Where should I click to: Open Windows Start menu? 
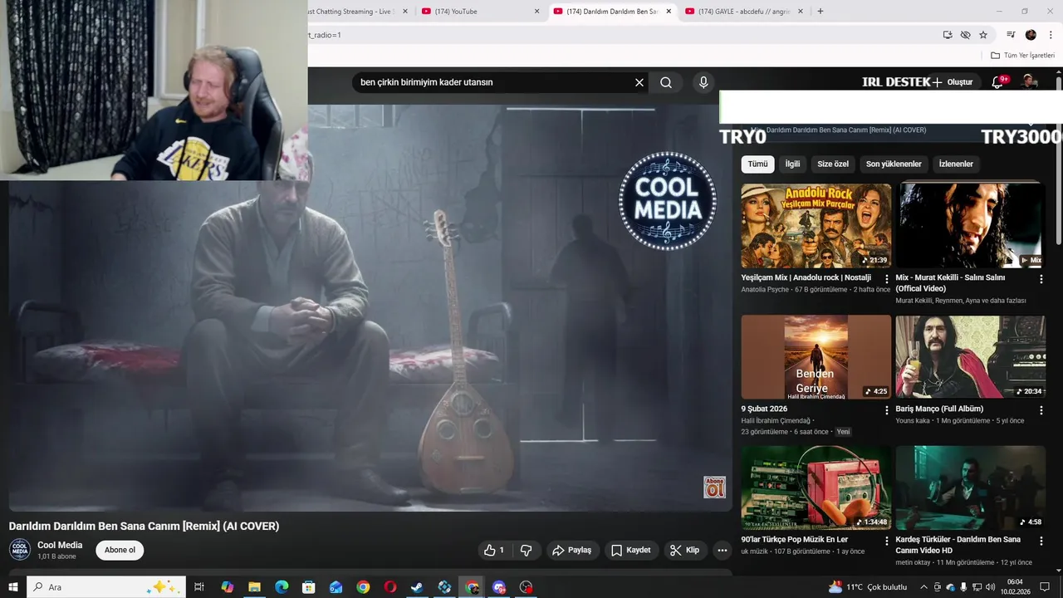[12, 587]
